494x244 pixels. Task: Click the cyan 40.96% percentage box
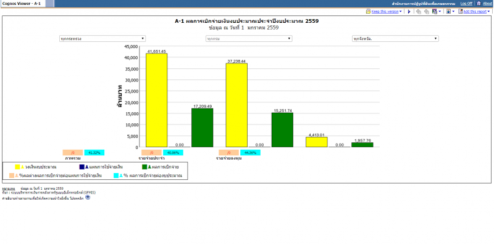[x=173, y=153]
